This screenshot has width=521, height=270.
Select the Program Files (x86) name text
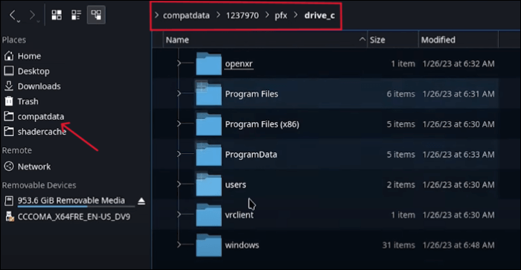click(262, 124)
